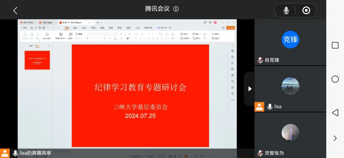The image size is (344, 158).
Task: Select 肖克锋's blue avatar tile
Action: 290,40
